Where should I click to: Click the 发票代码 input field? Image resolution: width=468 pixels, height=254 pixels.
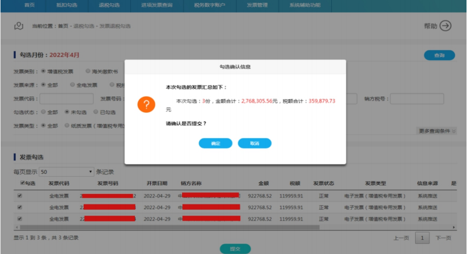(66, 99)
